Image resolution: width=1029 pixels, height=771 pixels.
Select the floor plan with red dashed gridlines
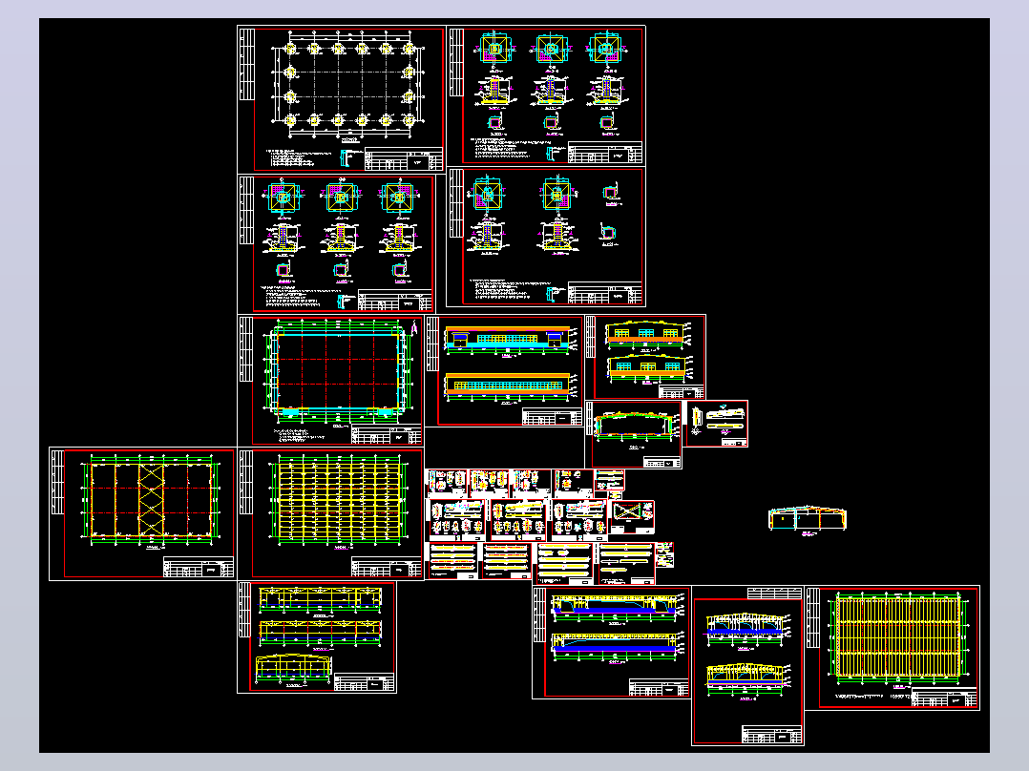(x=330, y=381)
